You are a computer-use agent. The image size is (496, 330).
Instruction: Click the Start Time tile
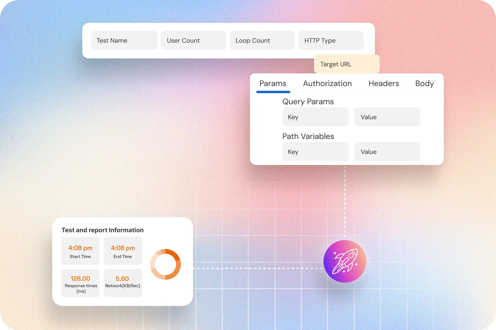[80, 251]
